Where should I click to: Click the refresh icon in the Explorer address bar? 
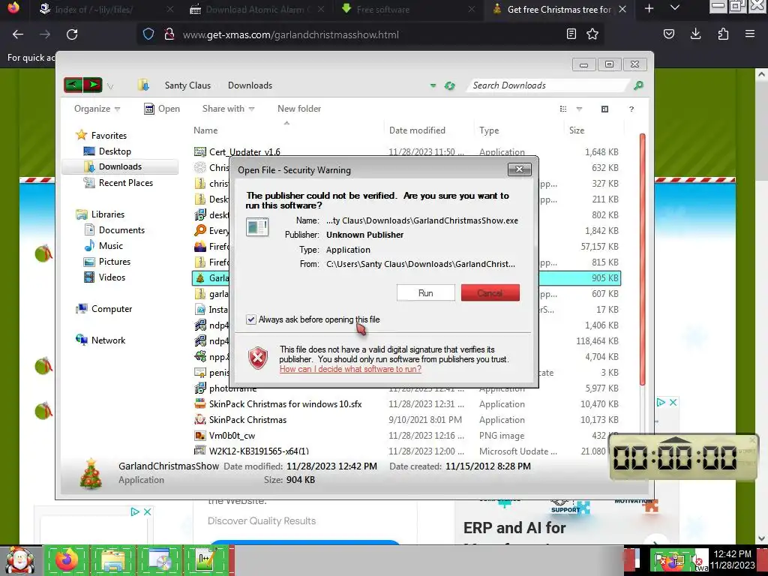coord(449,85)
